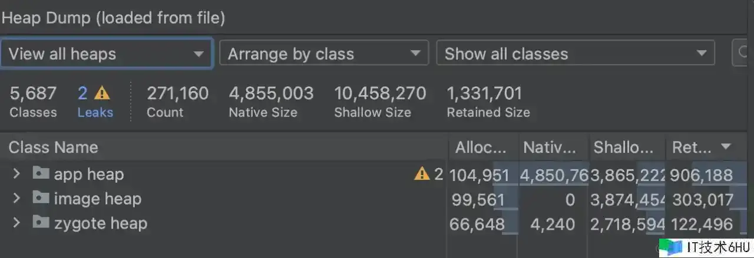Sort by the Native Size column header

pyautogui.click(x=551, y=148)
